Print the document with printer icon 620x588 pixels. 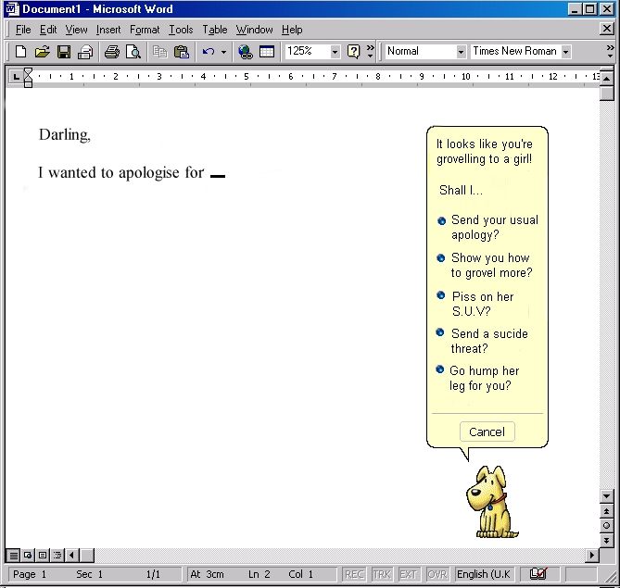[112, 52]
